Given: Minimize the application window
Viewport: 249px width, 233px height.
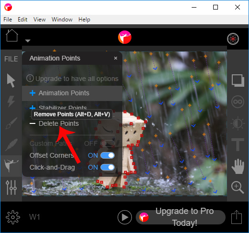Looking at the screenshot, I should pyautogui.click(x=194, y=7).
